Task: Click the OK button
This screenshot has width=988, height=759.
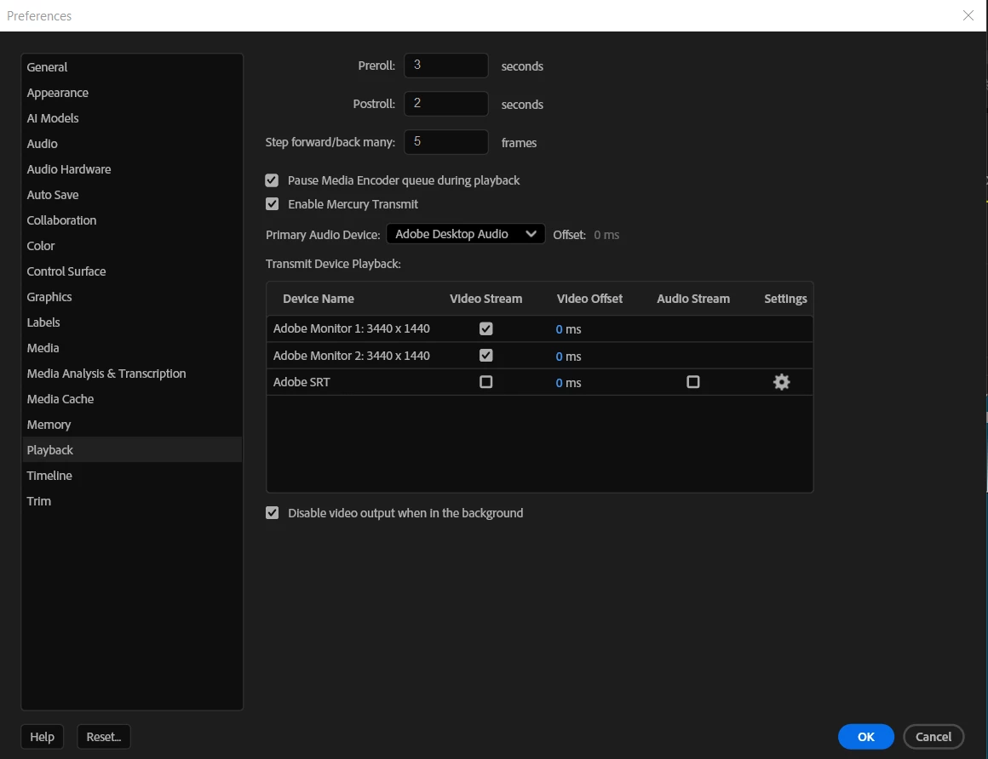Action: [x=865, y=736]
